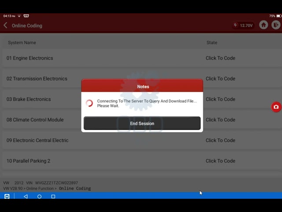The height and width of the screenshot is (212, 282).
Task: Click the Online Coding page title
Action: click(27, 26)
